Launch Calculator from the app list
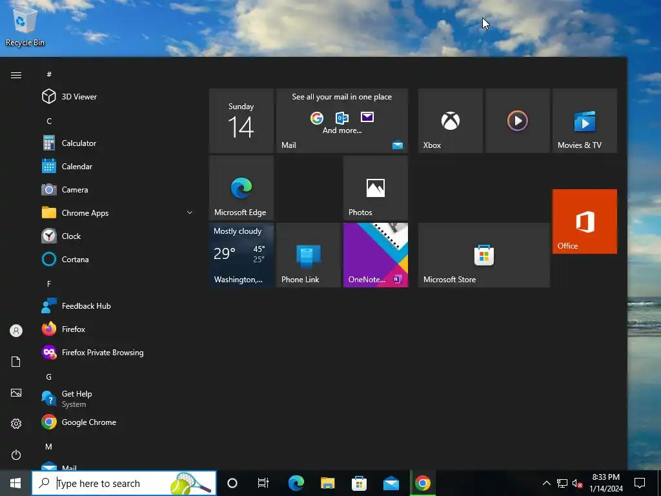661x496 pixels. [x=118, y=143]
